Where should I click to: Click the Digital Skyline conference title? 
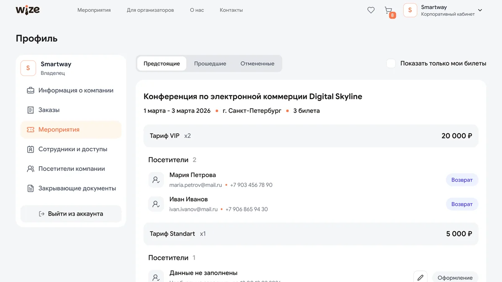click(x=253, y=97)
